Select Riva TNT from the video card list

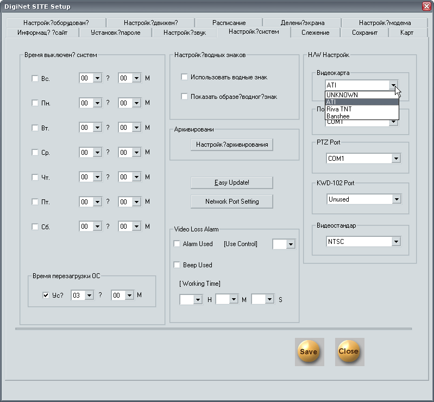pos(339,109)
